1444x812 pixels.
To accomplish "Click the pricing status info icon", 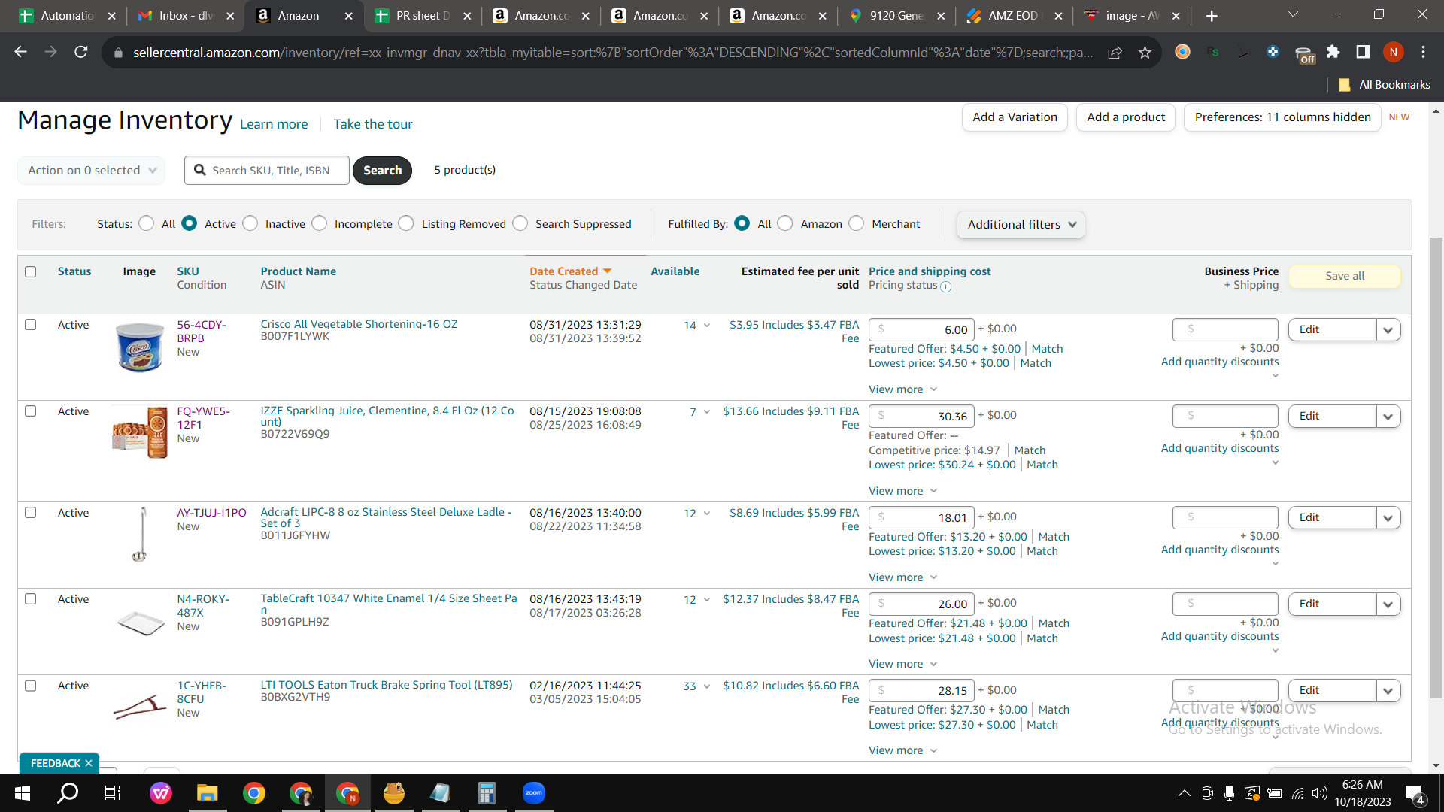I will [x=945, y=286].
